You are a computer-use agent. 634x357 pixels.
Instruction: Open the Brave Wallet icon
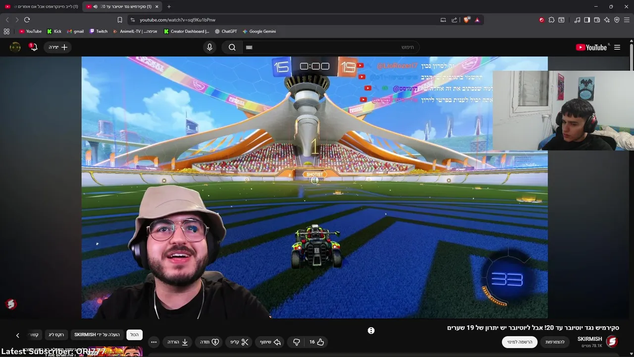[597, 20]
